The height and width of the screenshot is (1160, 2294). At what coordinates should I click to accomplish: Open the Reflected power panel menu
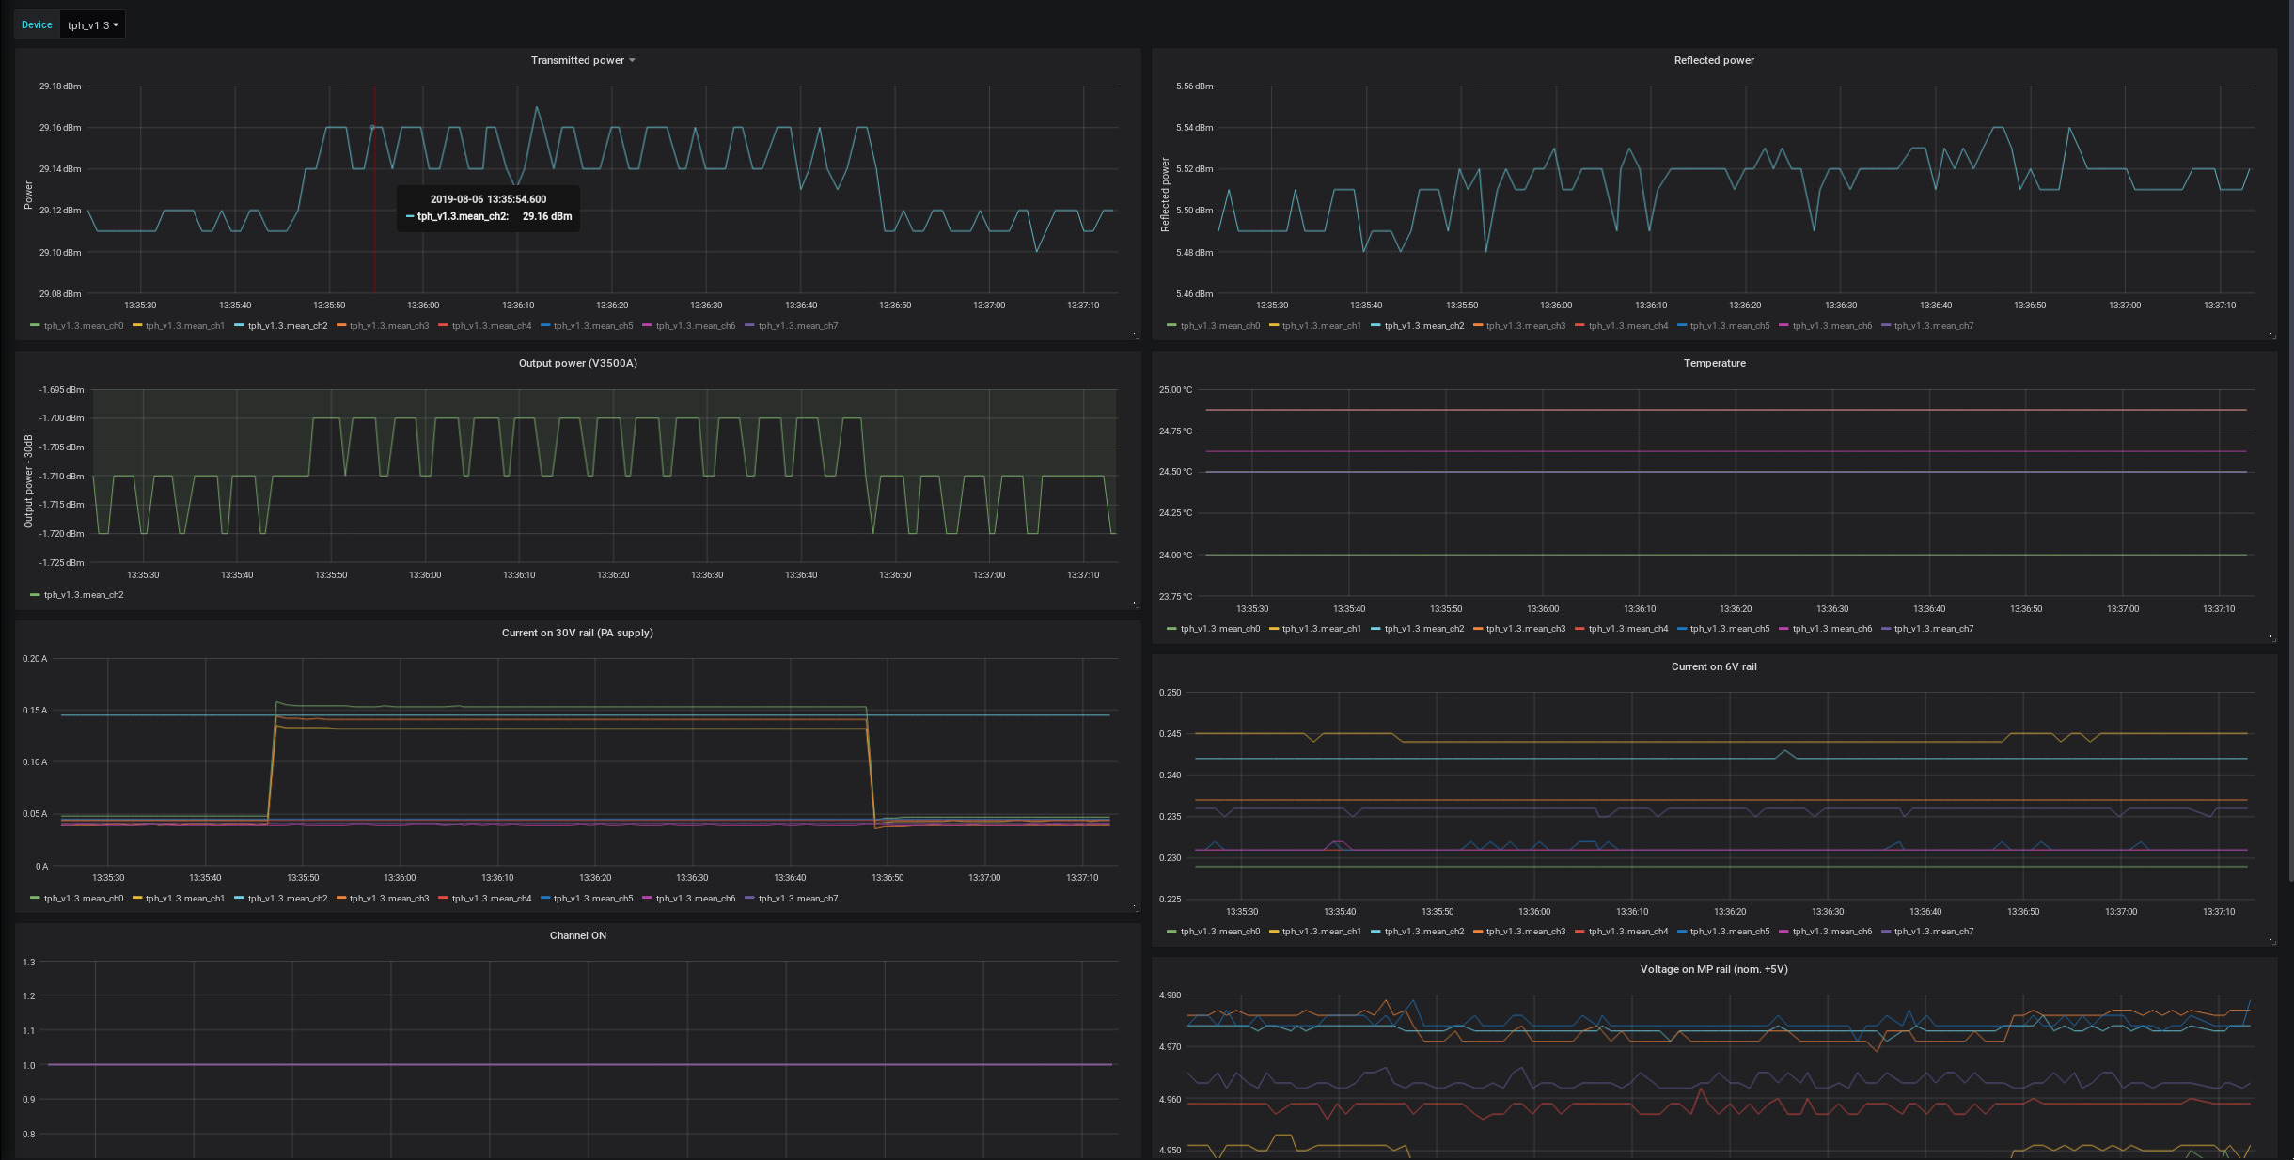pos(1714,59)
